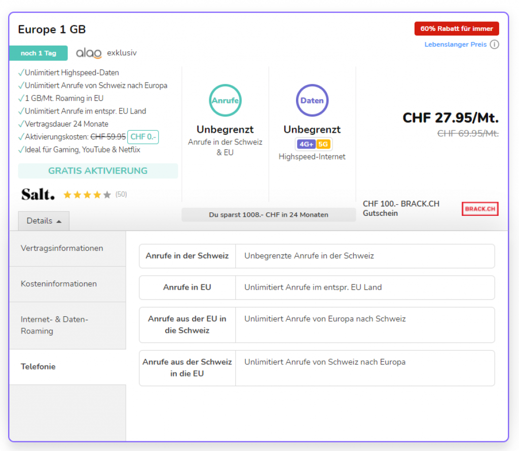Click the noch 1 Tag label

coord(38,53)
